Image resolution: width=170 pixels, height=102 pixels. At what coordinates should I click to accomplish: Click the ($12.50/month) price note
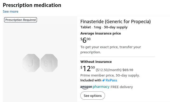[x=109, y=70]
